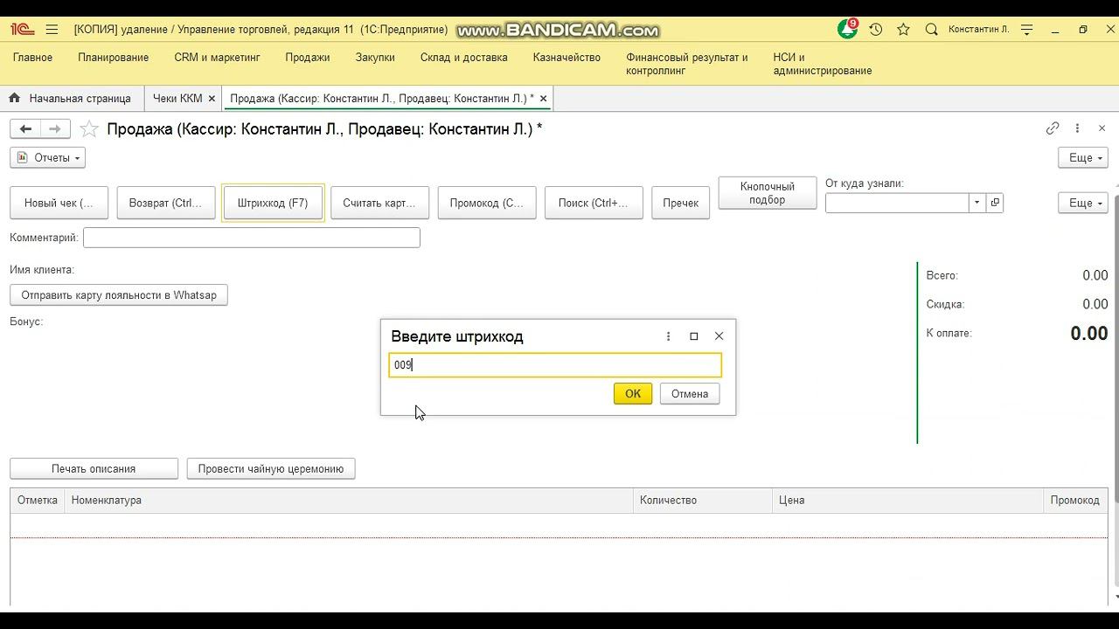Viewport: 1119px width, 629px height.
Task: Add form to favorites with star icon
Action: [x=88, y=129]
